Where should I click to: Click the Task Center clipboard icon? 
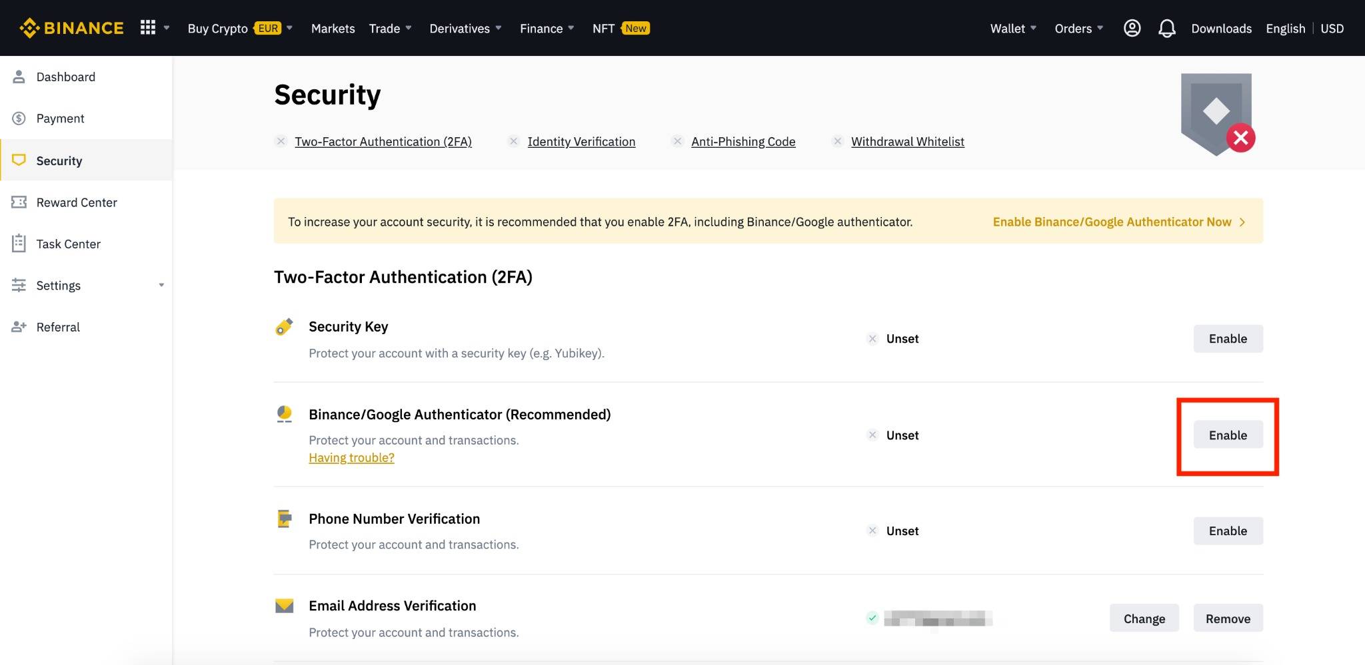(19, 244)
